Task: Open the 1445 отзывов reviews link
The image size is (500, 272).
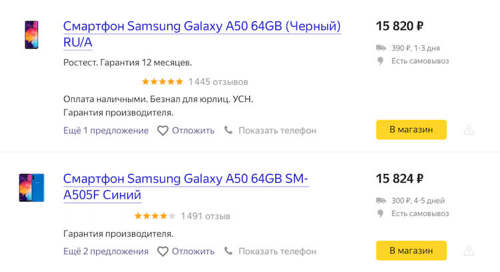Action: 218,82
